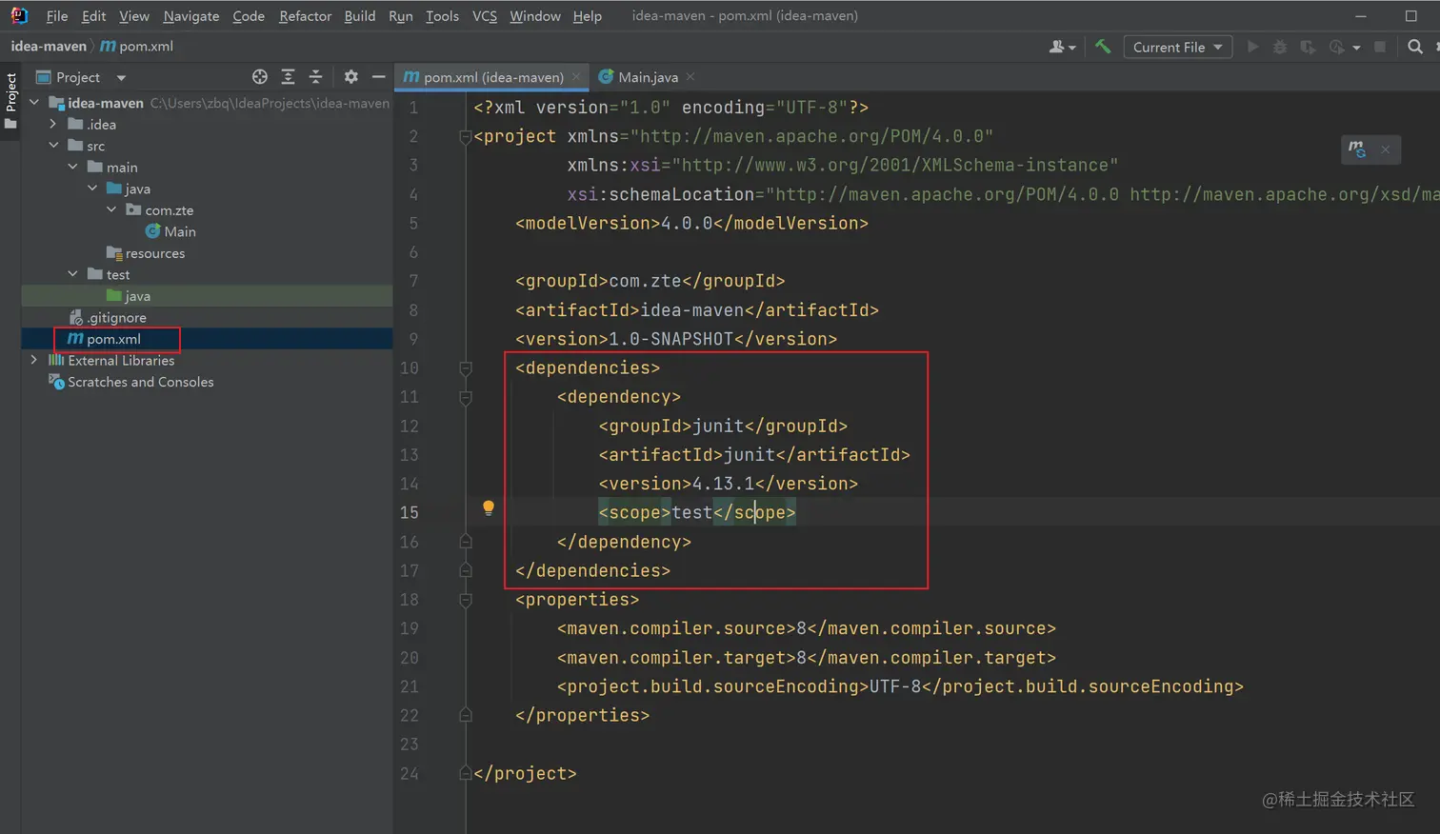Viewport: 1440px width, 834px height.
Task: Close the pom.xml editor tab
Action: pos(576,77)
